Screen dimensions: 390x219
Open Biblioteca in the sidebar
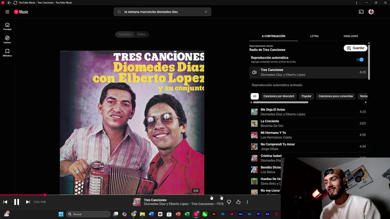(7, 53)
